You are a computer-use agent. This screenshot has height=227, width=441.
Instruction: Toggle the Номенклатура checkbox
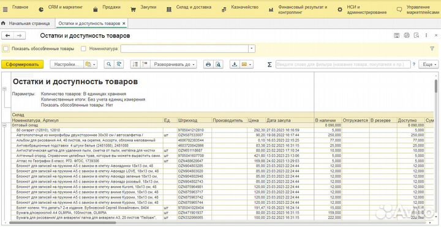point(83,49)
